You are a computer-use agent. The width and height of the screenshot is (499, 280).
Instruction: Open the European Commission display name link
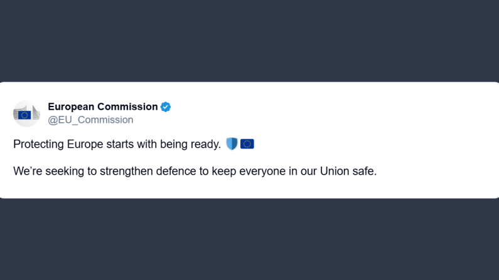point(103,107)
